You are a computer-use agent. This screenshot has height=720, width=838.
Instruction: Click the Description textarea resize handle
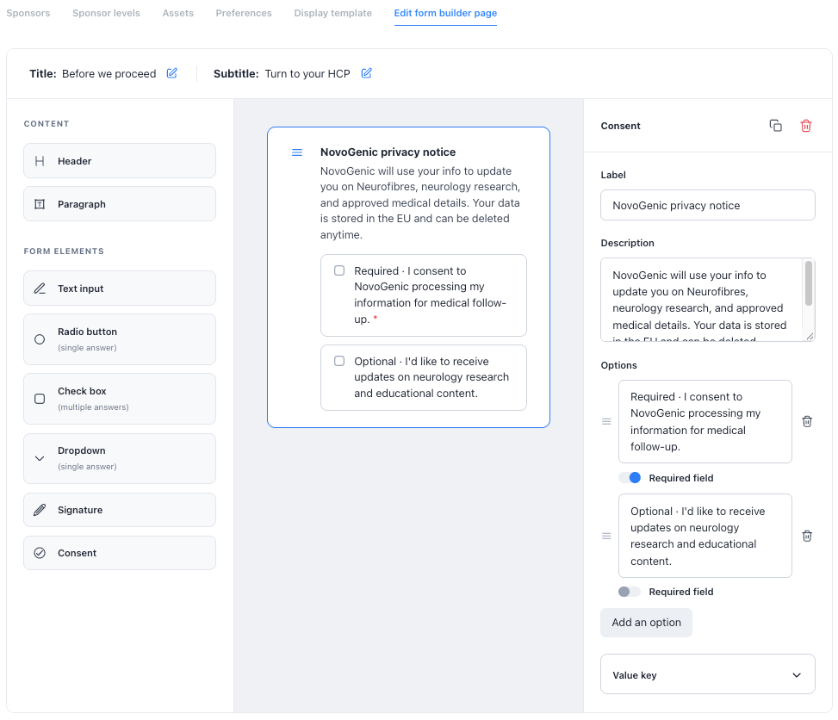pyautogui.click(x=810, y=336)
